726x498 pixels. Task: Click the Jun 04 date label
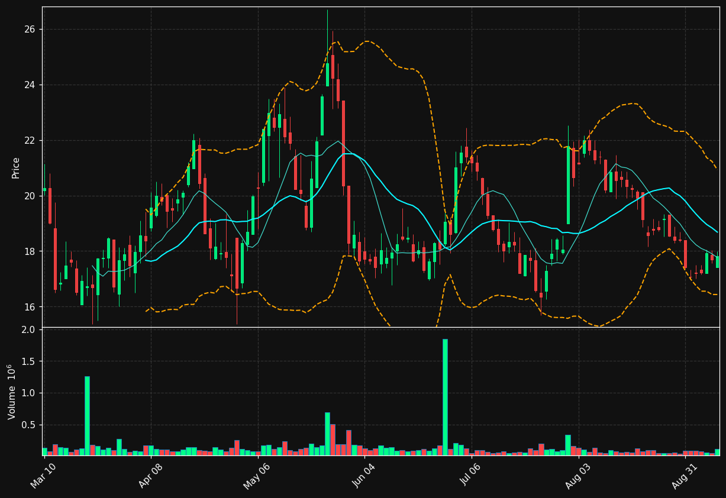(x=363, y=476)
